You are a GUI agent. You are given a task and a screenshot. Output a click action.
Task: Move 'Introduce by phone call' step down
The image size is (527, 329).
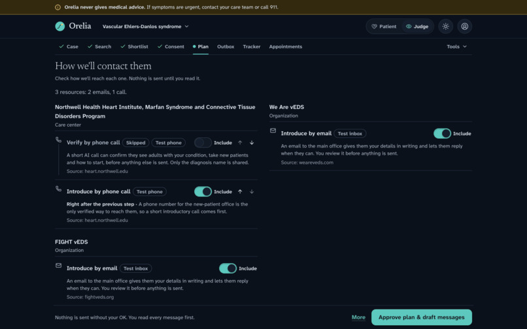click(x=252, y=192)
